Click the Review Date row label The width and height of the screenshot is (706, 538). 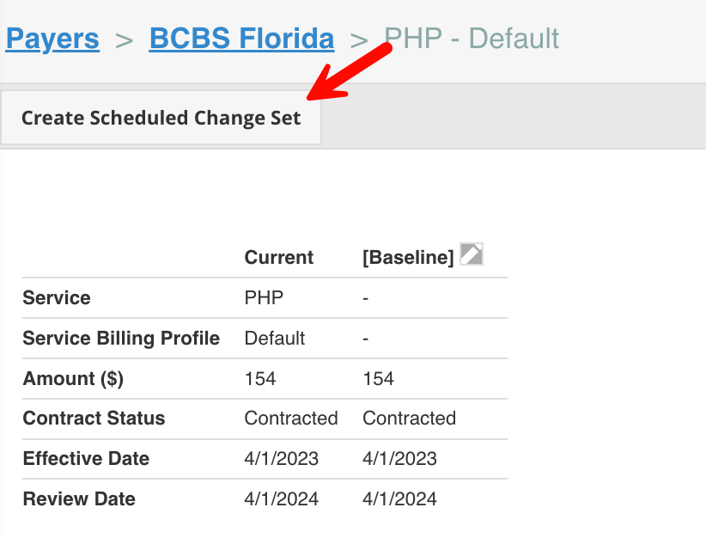(x=79, y=498)
